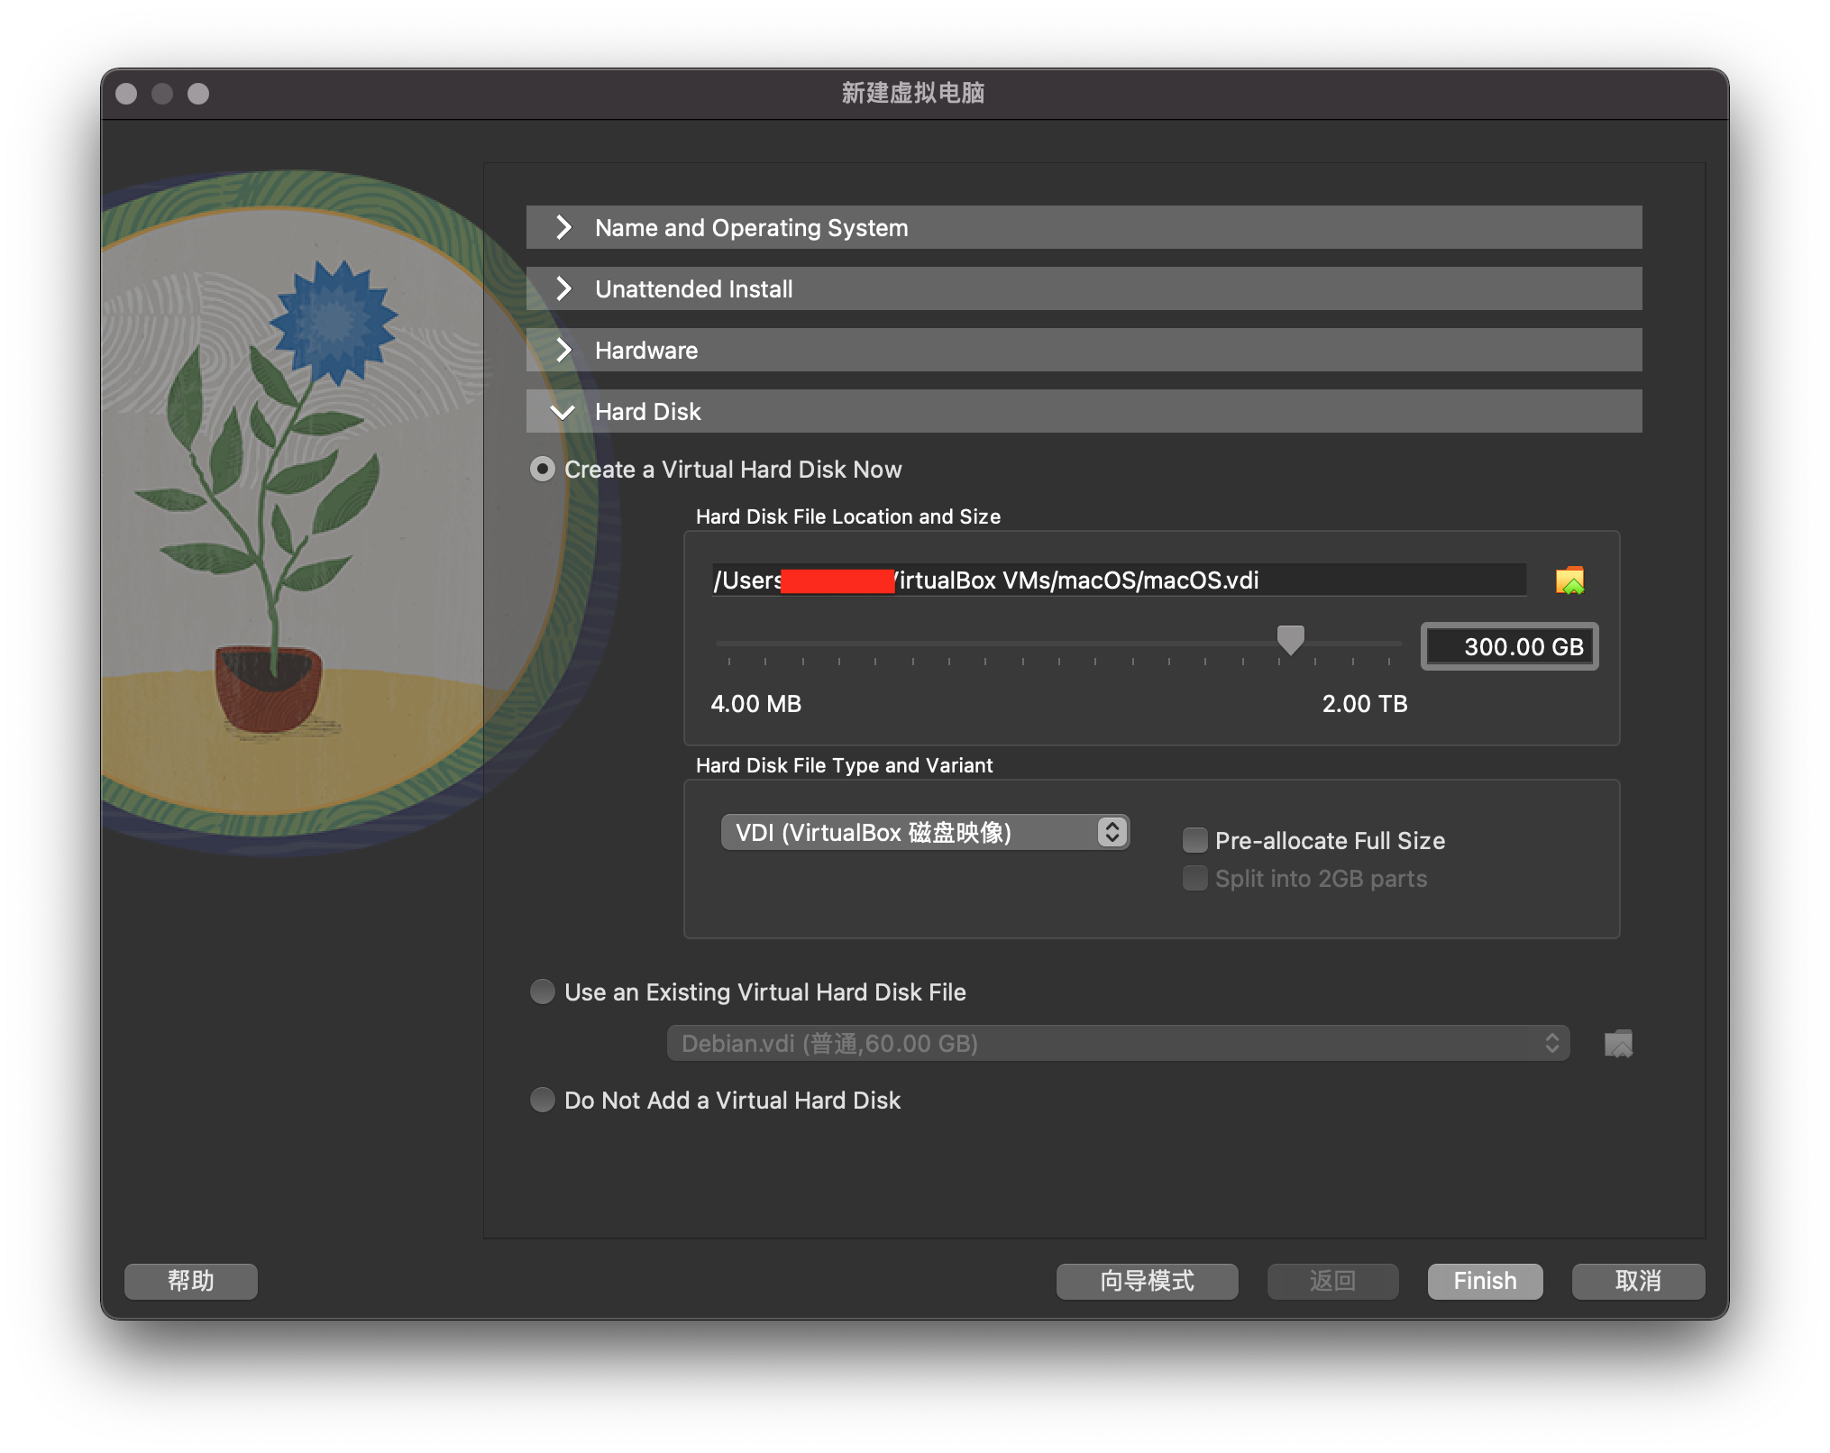The height and width of the screenshot is (1453, 1830).
Task: Click the 2.00 TB maximum size label
Action: click(1365, 704)
